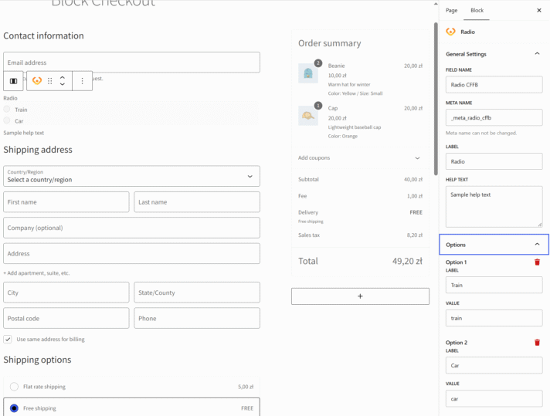The height and width of the screenshot is (416, 550).
Task: Edit the Help Text textarea
Action: click(494, 207)
